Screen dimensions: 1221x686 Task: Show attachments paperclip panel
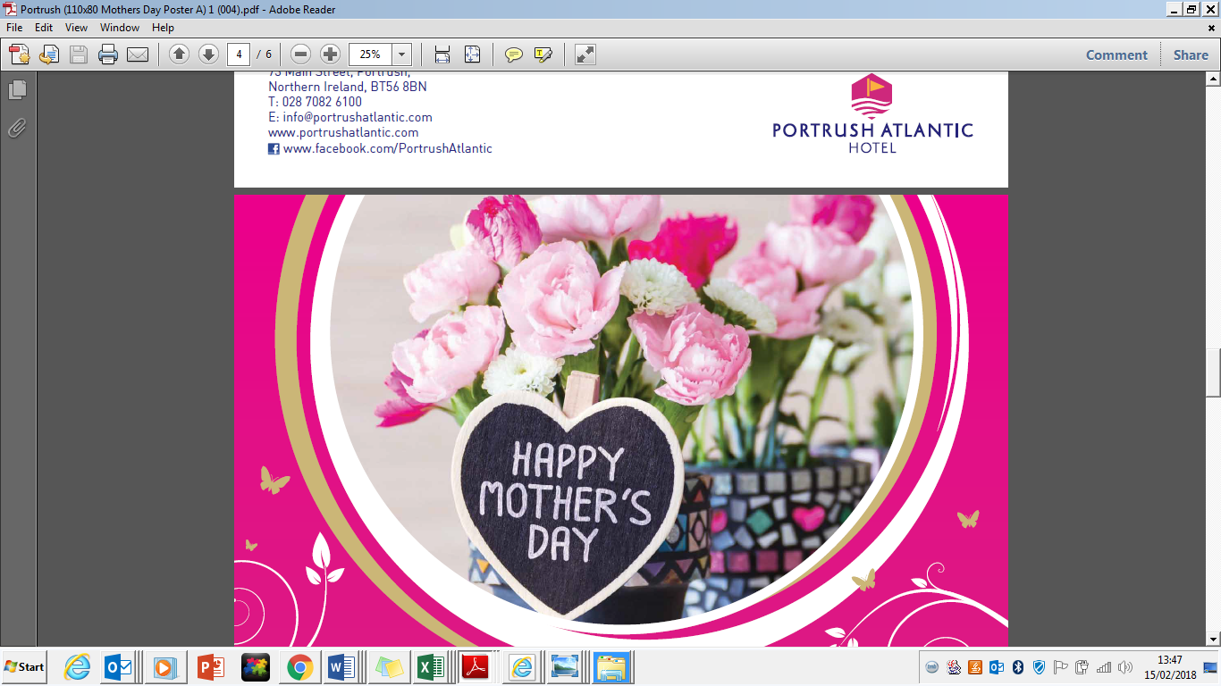(x=17, y=128)
